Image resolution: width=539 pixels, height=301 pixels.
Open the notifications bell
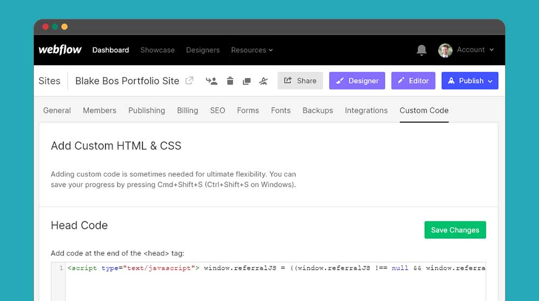(421, 50)
